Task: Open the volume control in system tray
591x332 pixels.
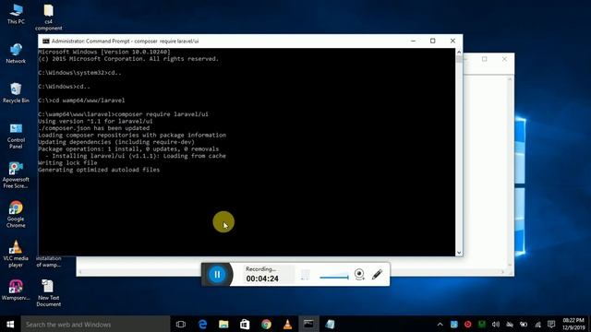Action: (x=495, y=324)
